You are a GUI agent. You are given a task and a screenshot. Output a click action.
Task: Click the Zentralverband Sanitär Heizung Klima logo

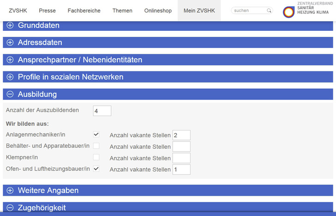tap(308, 10)
